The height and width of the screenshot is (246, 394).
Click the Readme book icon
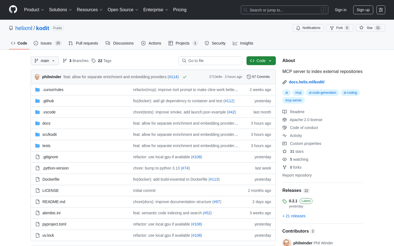pyautogui.click(x=285, y=112)
